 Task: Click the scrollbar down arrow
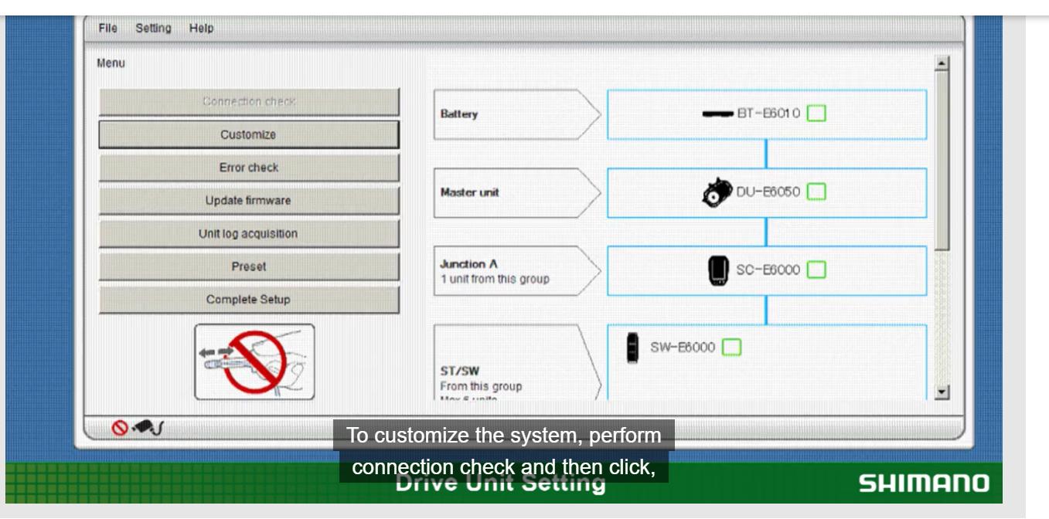click(x=942, y=392)
